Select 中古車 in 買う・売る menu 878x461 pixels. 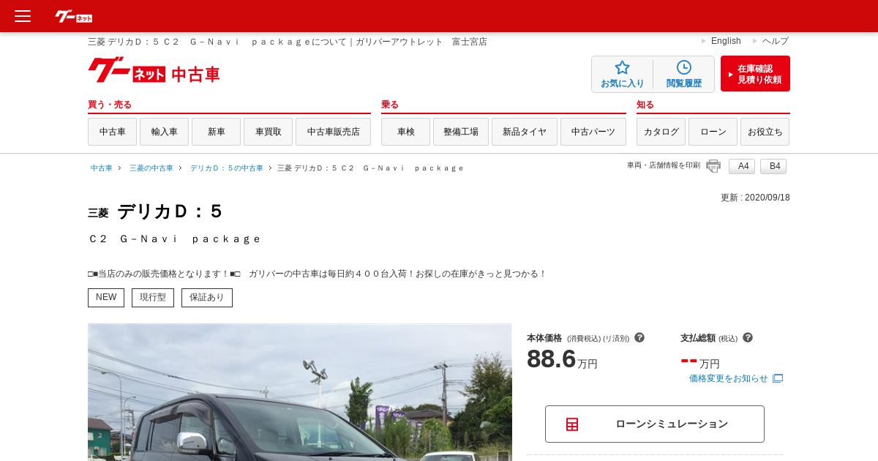click(112, 132)
